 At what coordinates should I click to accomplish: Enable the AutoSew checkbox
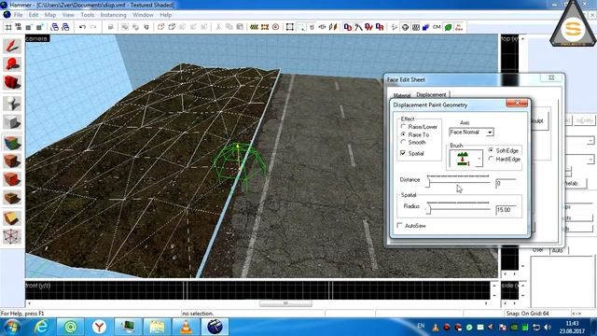(411, 226)
